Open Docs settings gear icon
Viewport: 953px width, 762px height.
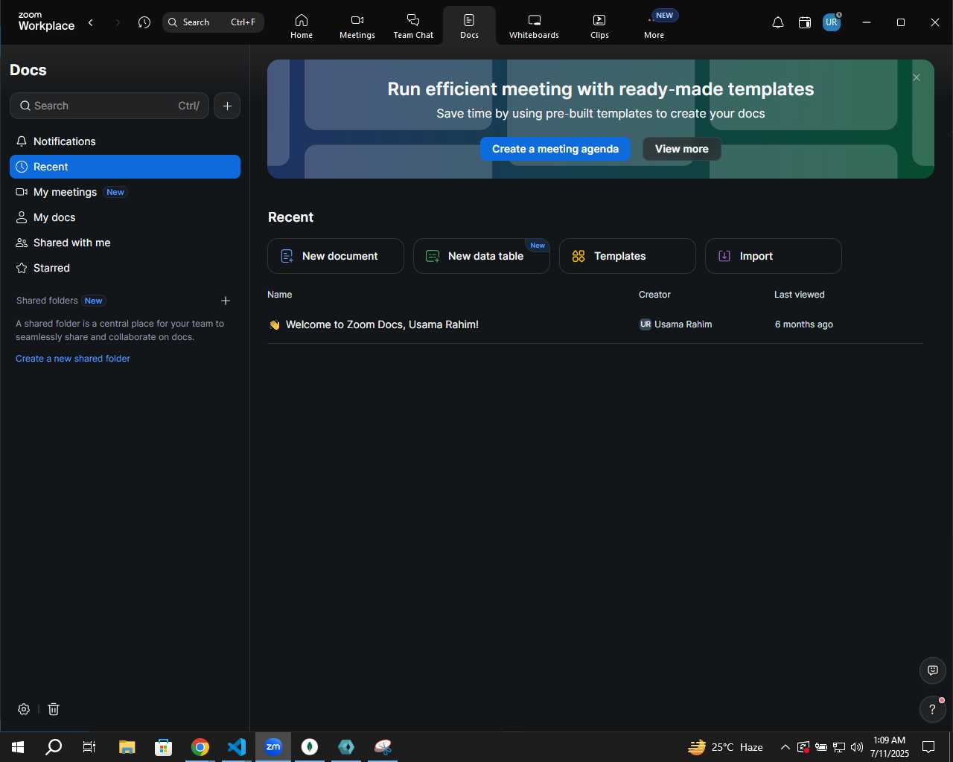(24, 709)
